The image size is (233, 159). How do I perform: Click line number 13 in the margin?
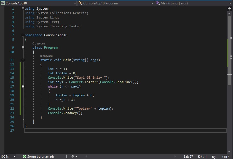pyautogui.click(x=12, y=69)
